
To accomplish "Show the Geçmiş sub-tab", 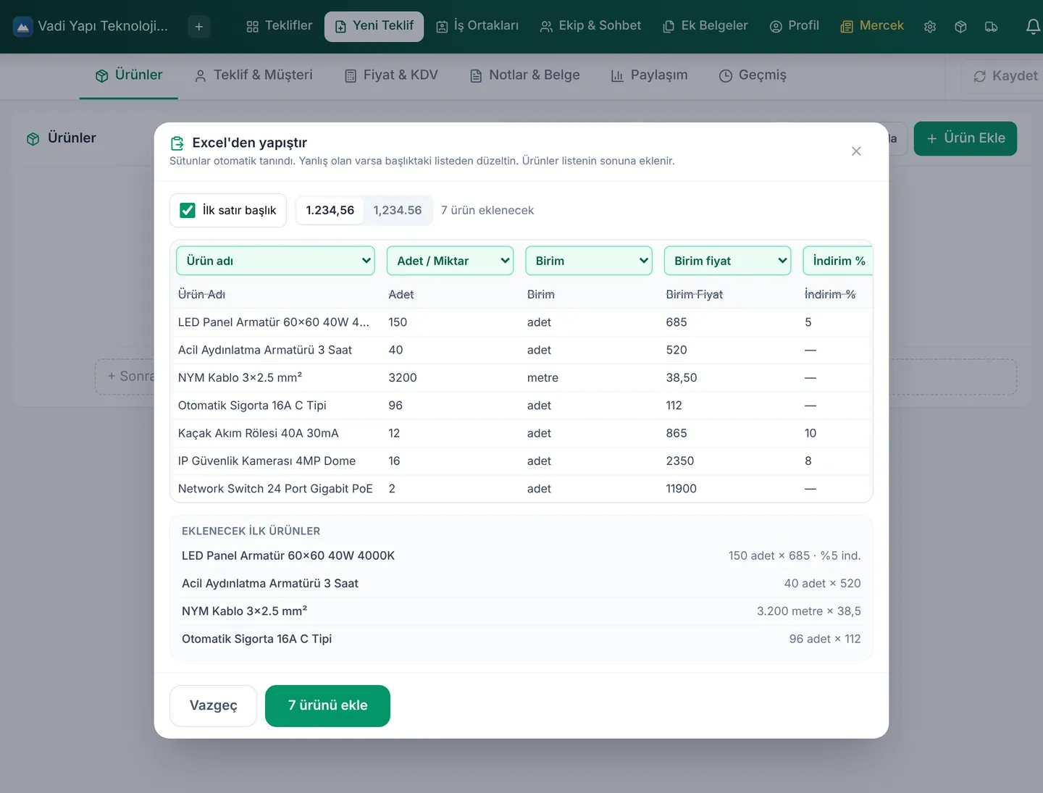I will pyautogui.click(x=753, y=75).
